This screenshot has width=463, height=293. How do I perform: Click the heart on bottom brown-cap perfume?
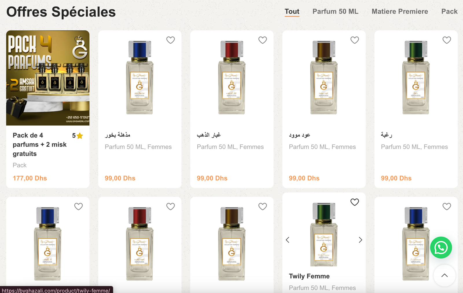click(263, 206)
